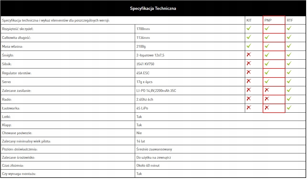Select the PNP column header
The width and height of the screenshot is (308, 180).
click(268, 20)
